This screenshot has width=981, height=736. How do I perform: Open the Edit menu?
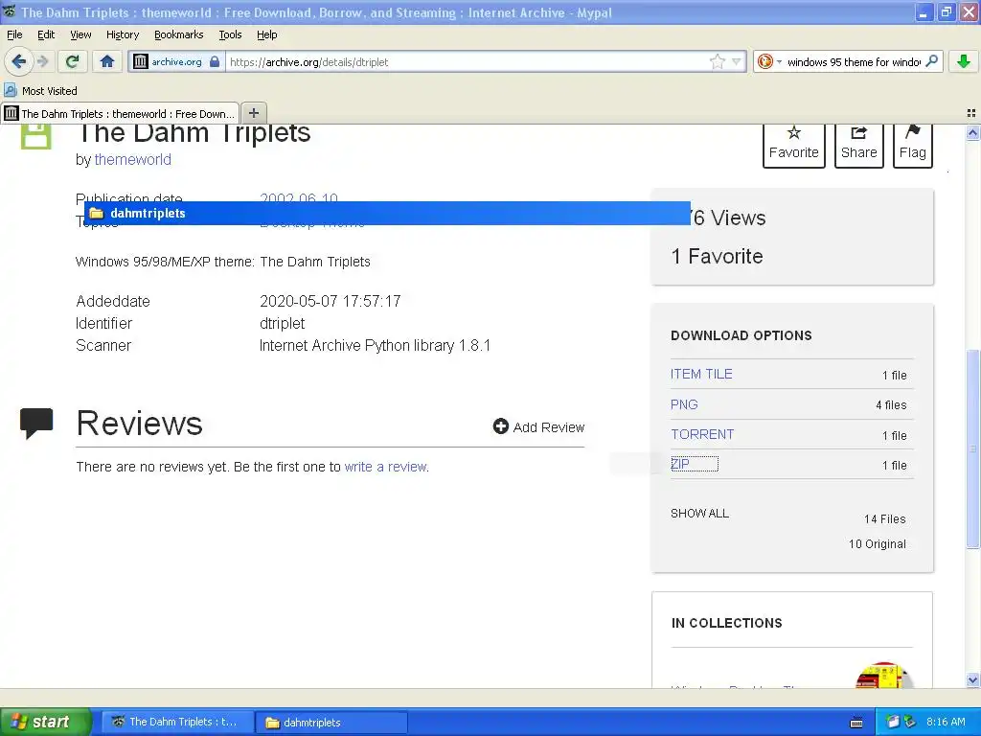[x=46, y=34]
